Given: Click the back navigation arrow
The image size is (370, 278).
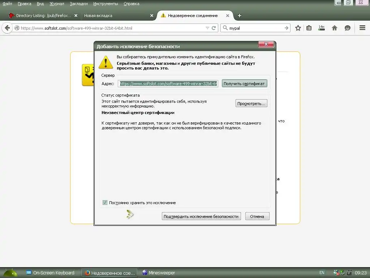Looking at the screenshot, I should point(7,28).
